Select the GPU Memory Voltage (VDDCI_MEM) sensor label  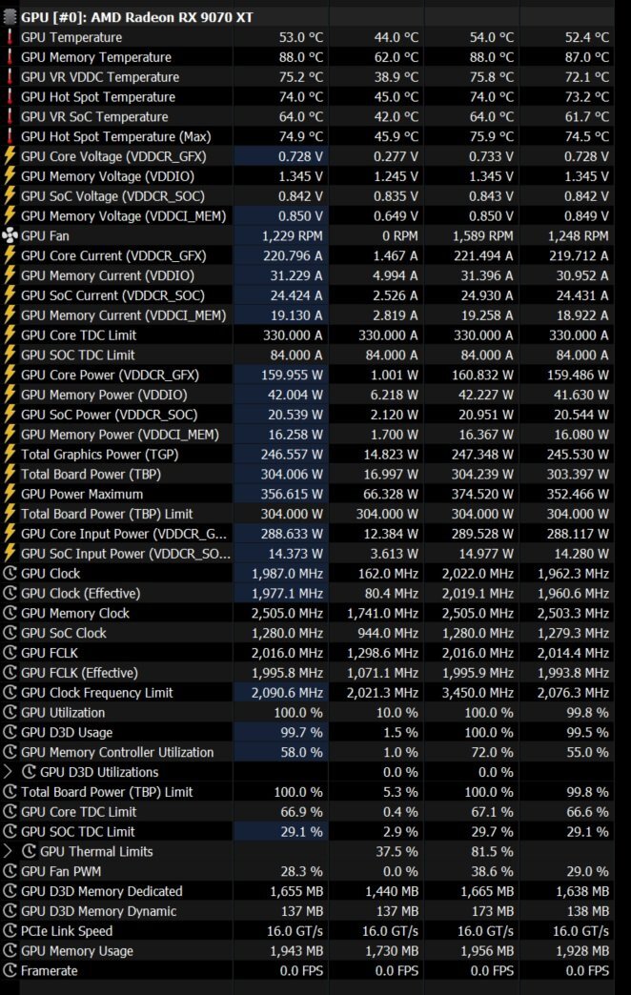click(x=124, y=216)
